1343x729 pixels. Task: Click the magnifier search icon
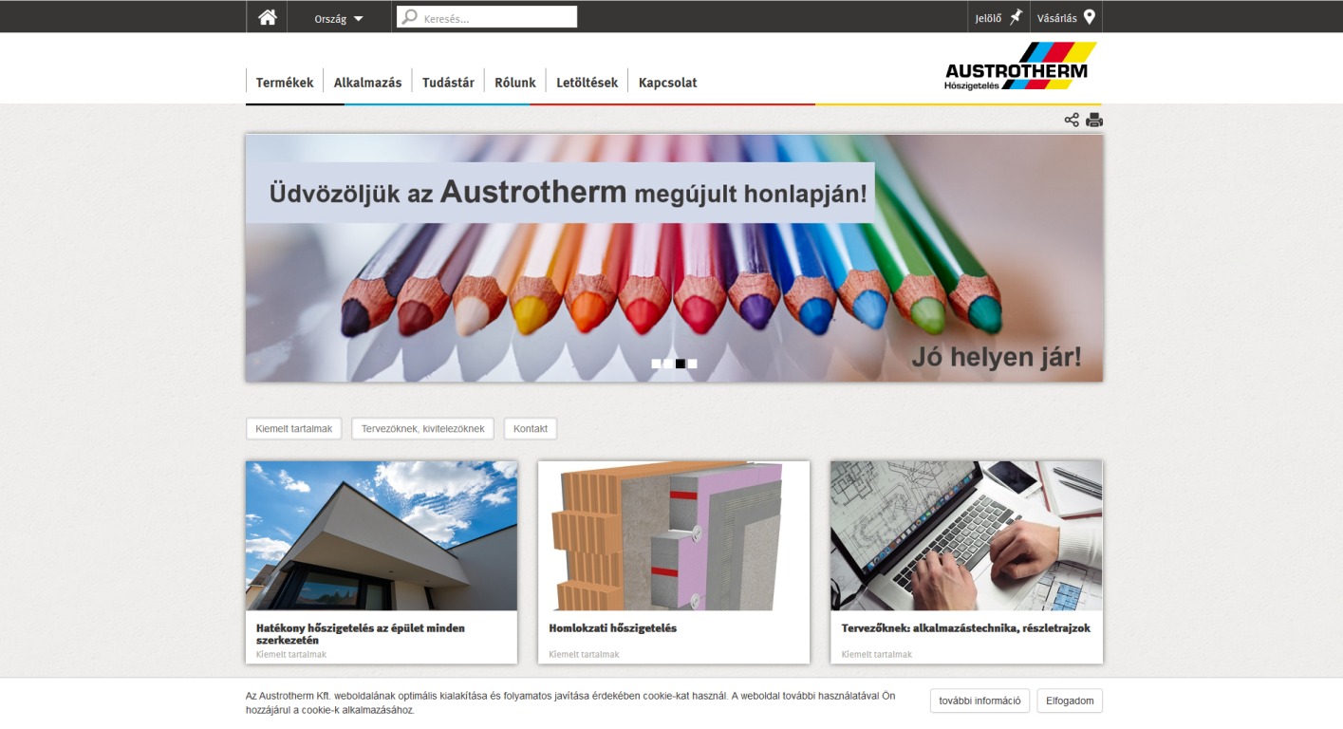point(409,17)
